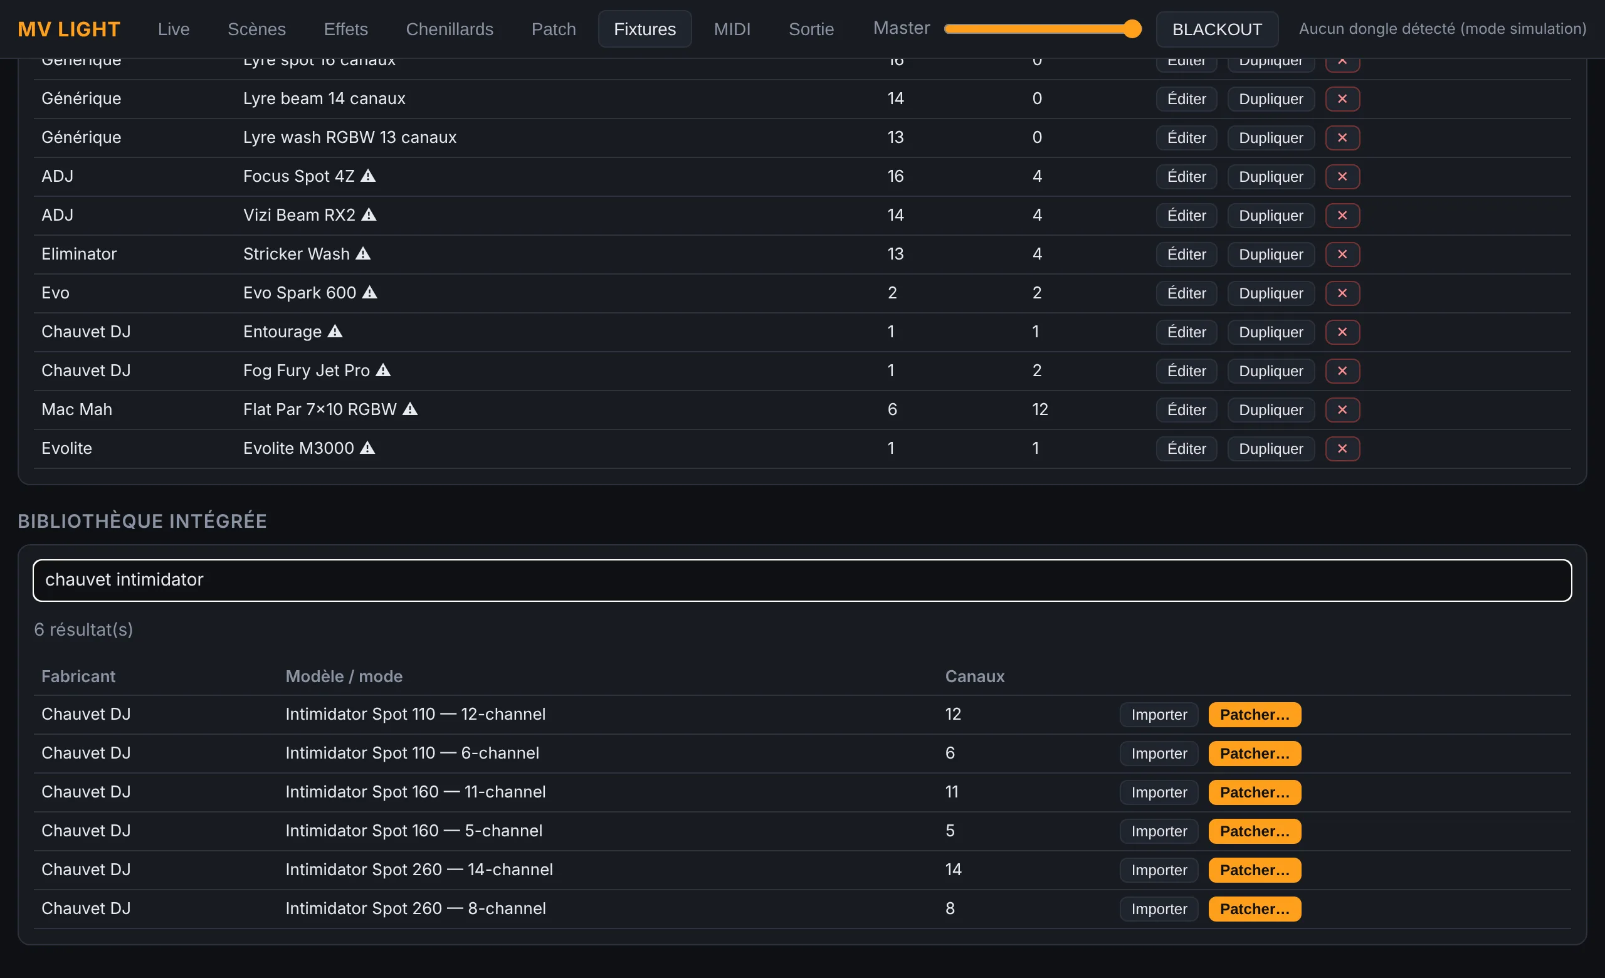Activate the BLACKOUT button

[1217, 29]
